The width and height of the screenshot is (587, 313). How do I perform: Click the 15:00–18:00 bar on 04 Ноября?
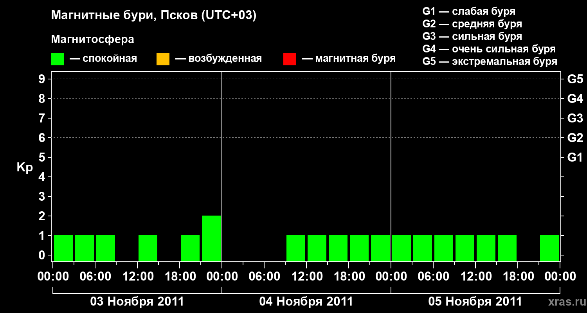pyautogui.click(x=338, y=248)
